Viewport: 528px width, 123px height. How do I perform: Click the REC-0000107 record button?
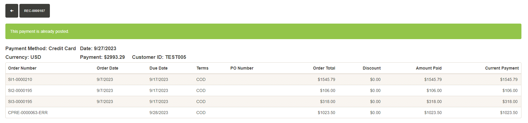pos(35,11)
